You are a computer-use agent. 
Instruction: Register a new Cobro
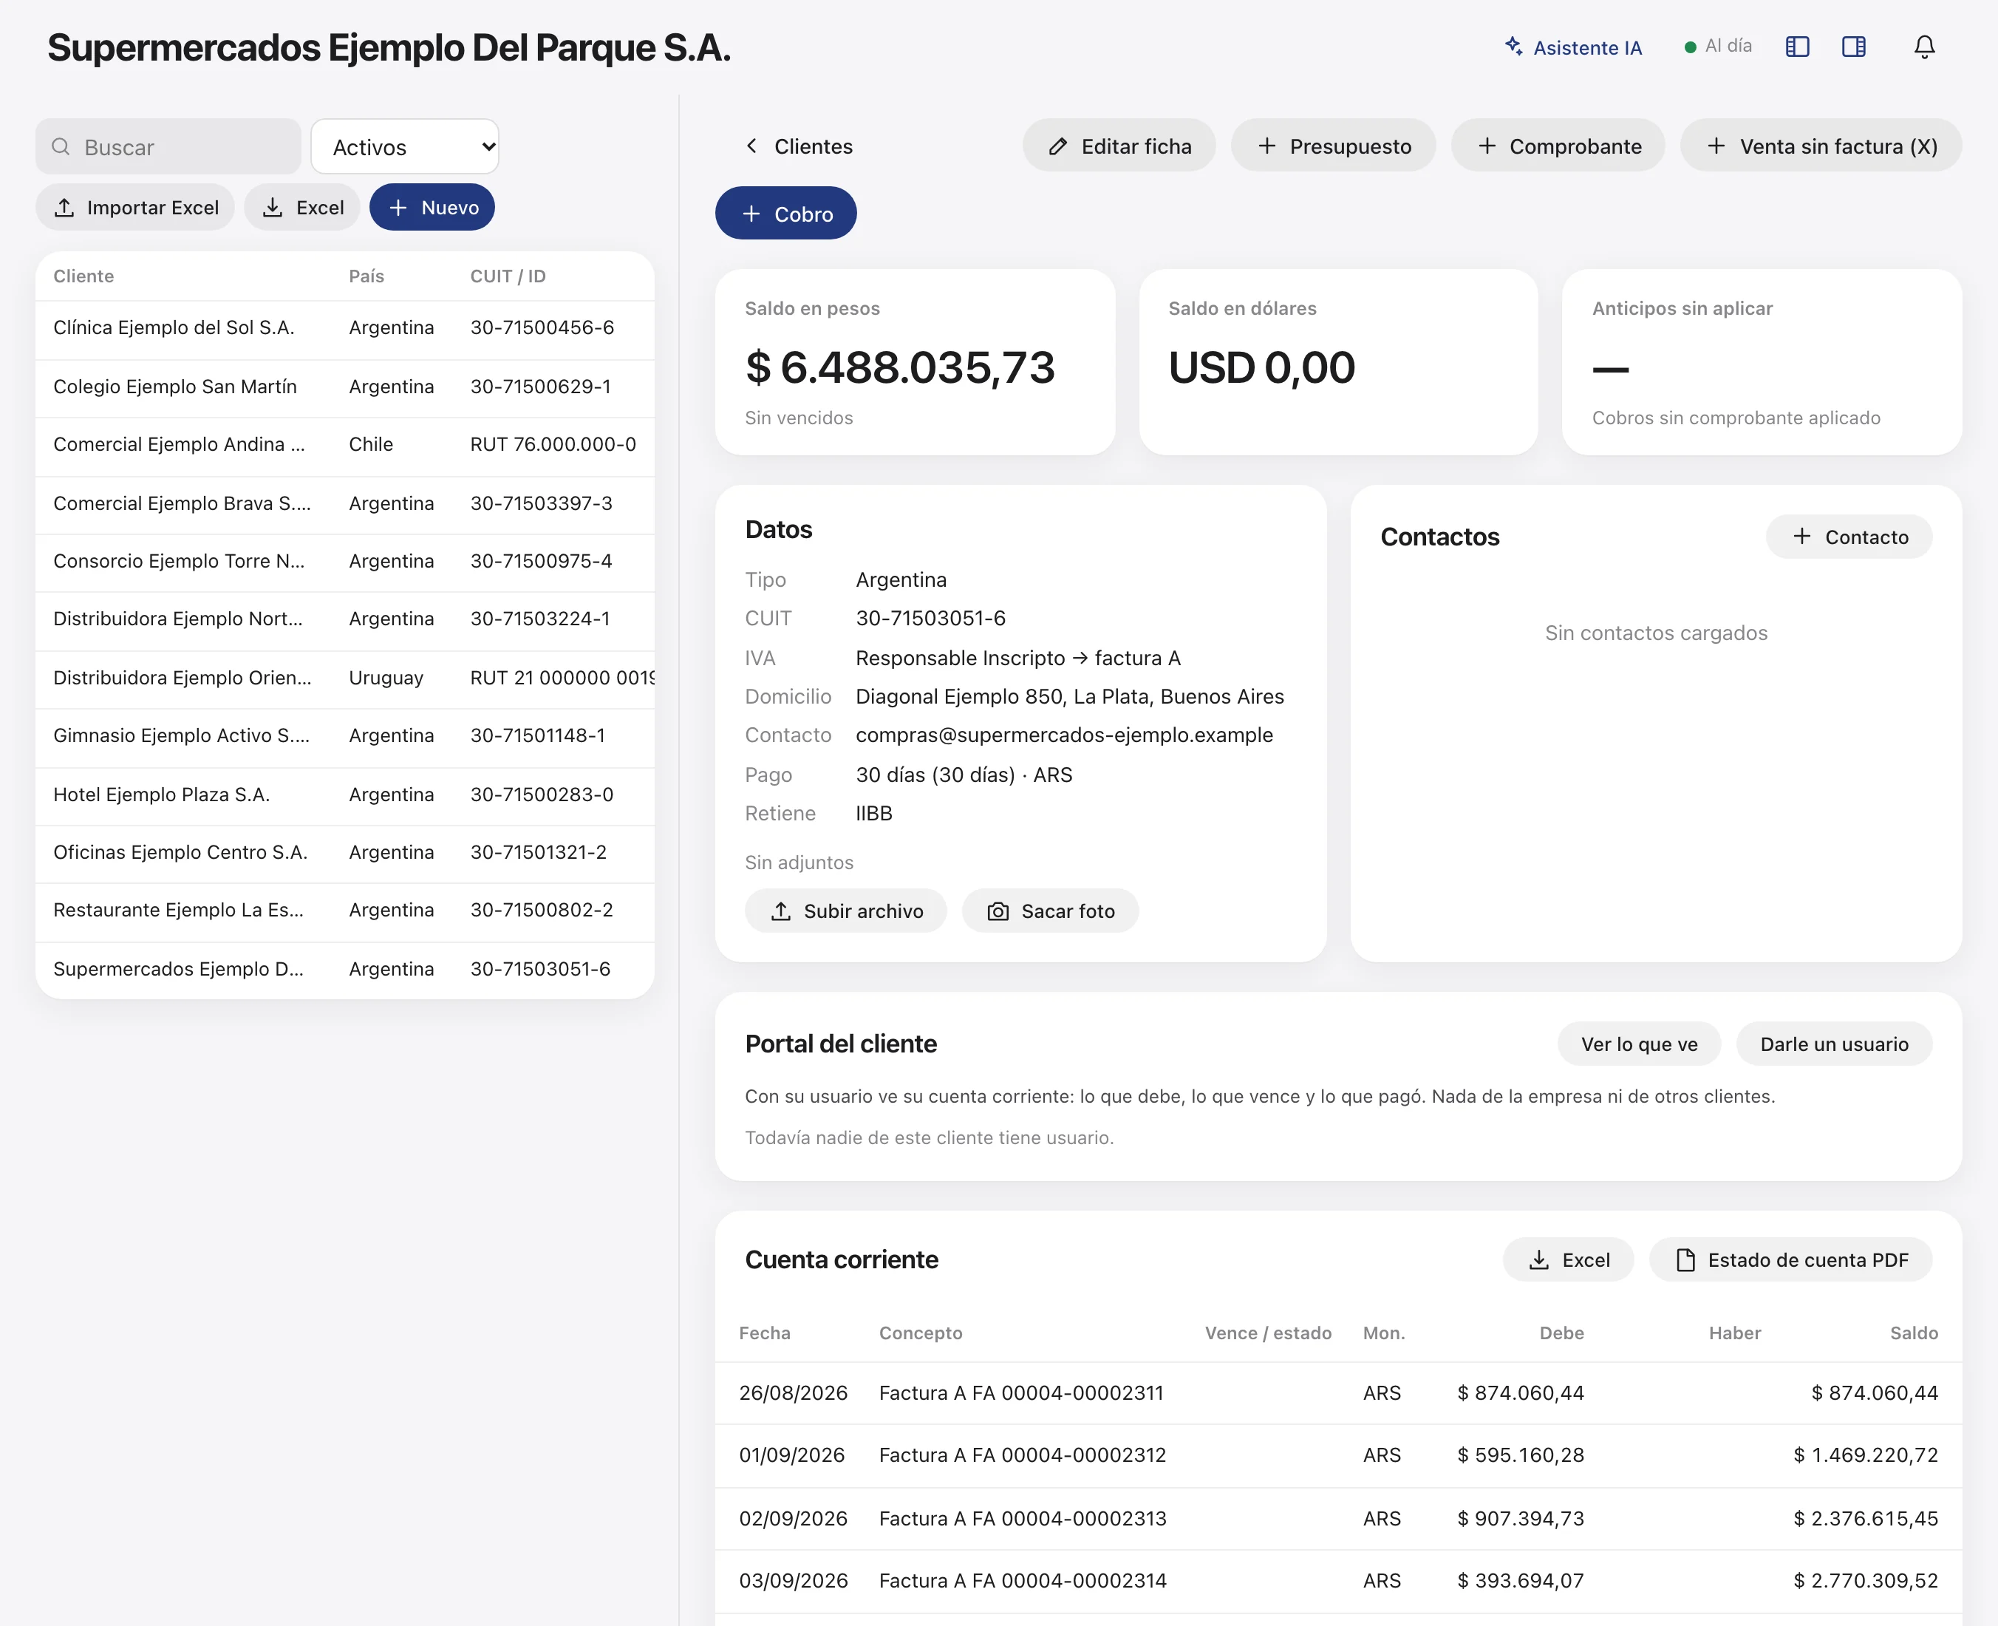[x=785, y=214]
